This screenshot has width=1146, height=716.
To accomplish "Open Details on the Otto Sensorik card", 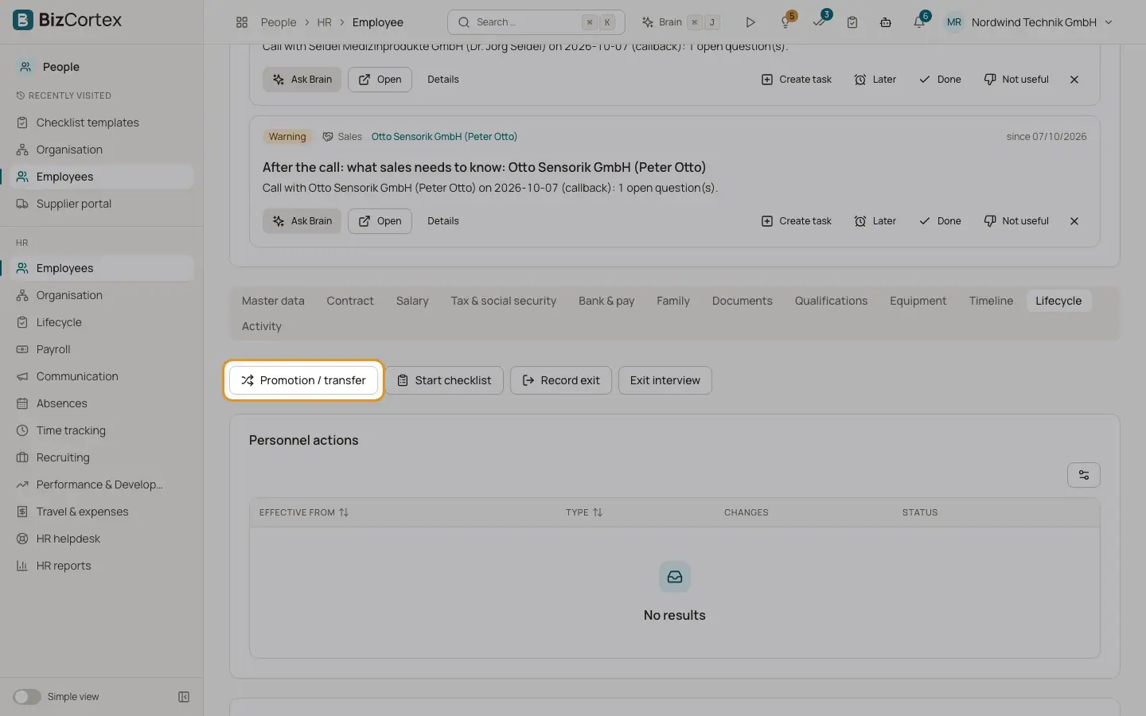I will coord(443,221).
